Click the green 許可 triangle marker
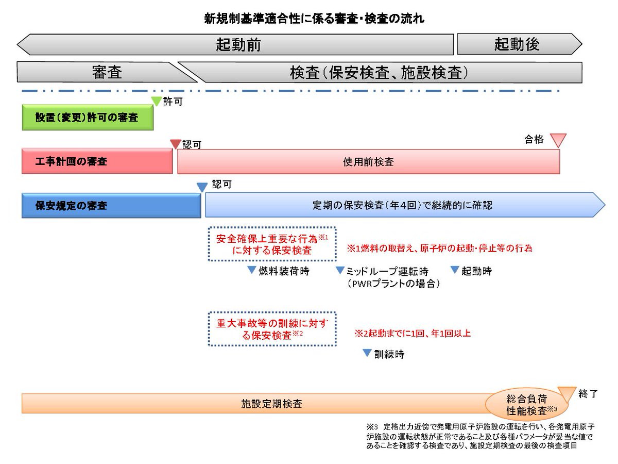 click(x=156, y=102)
